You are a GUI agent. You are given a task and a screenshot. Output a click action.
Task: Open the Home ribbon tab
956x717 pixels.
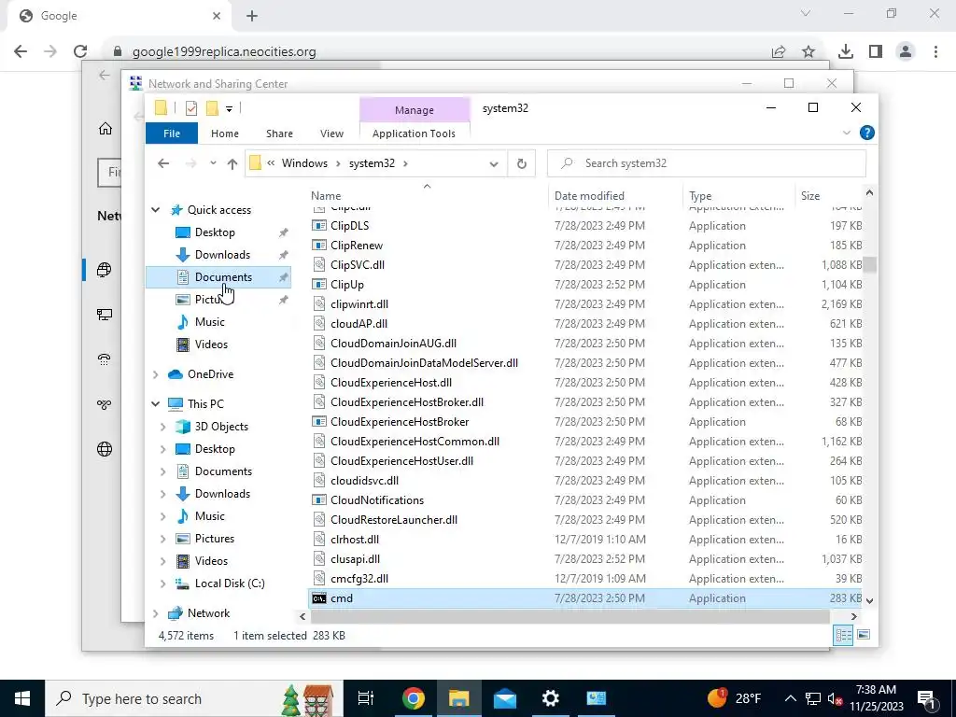225,134
